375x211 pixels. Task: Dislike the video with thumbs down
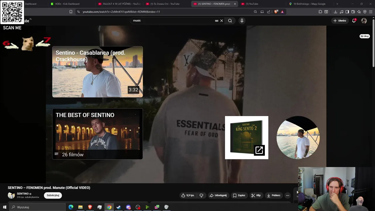[201, 195]
